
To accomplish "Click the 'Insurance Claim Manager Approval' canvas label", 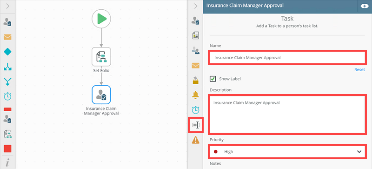I will (101, 111).
